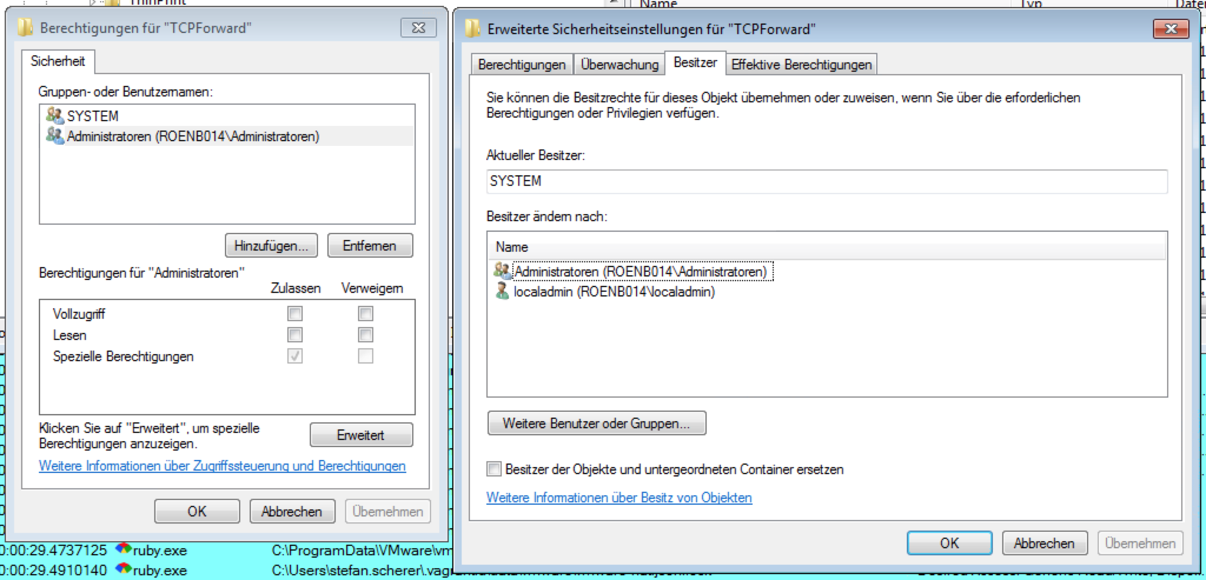Close Erweiterte Sicherheitseinstellungen dialog
The width and height of the screenshot is (1206, 580).
point(1171,29)
